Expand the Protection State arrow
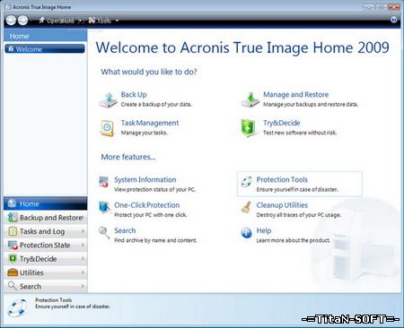 [x=83, y=245]
